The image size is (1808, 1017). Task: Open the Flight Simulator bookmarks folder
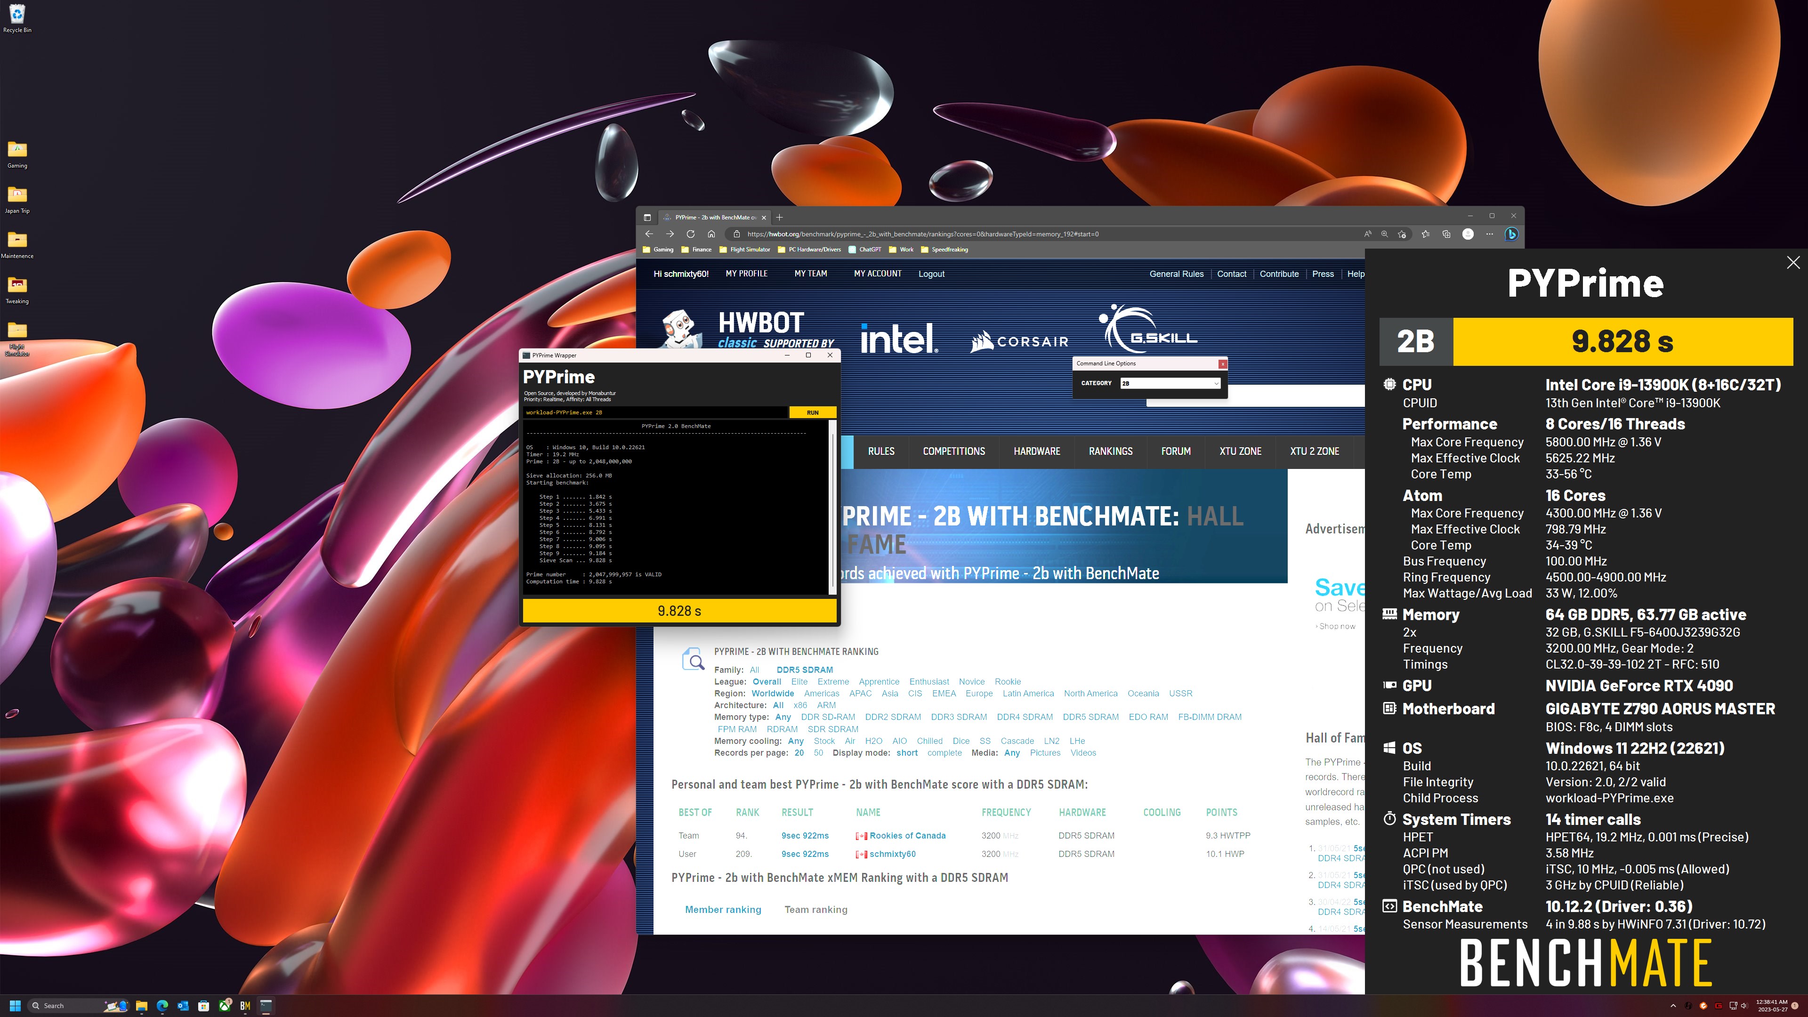click(744, 249)
